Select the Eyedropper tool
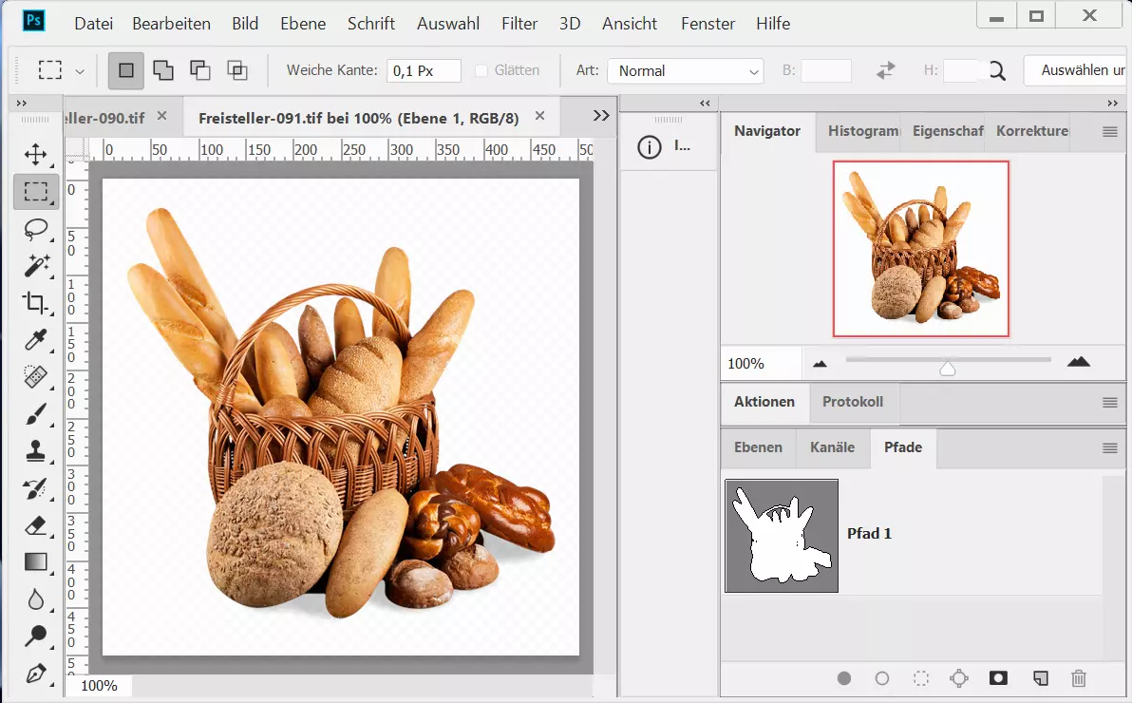Screen dimensions: 1132x703 (35, 340)
